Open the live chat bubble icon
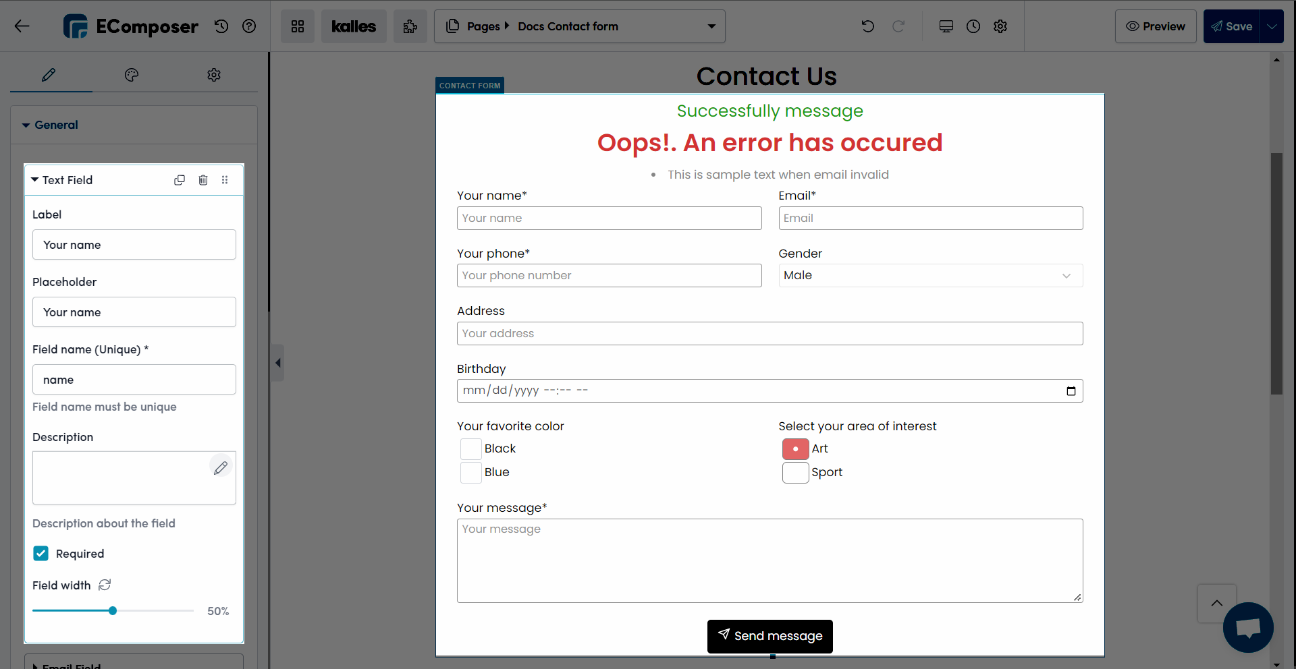 pyautogui.click(x=1248, y=628)
